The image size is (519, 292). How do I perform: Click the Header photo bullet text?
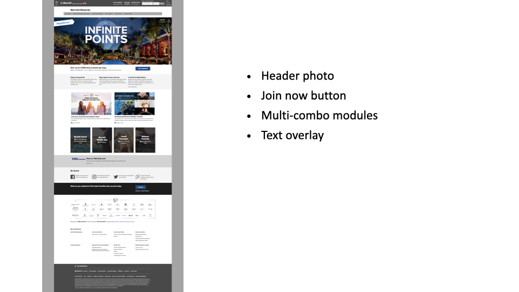click(297, 76)
